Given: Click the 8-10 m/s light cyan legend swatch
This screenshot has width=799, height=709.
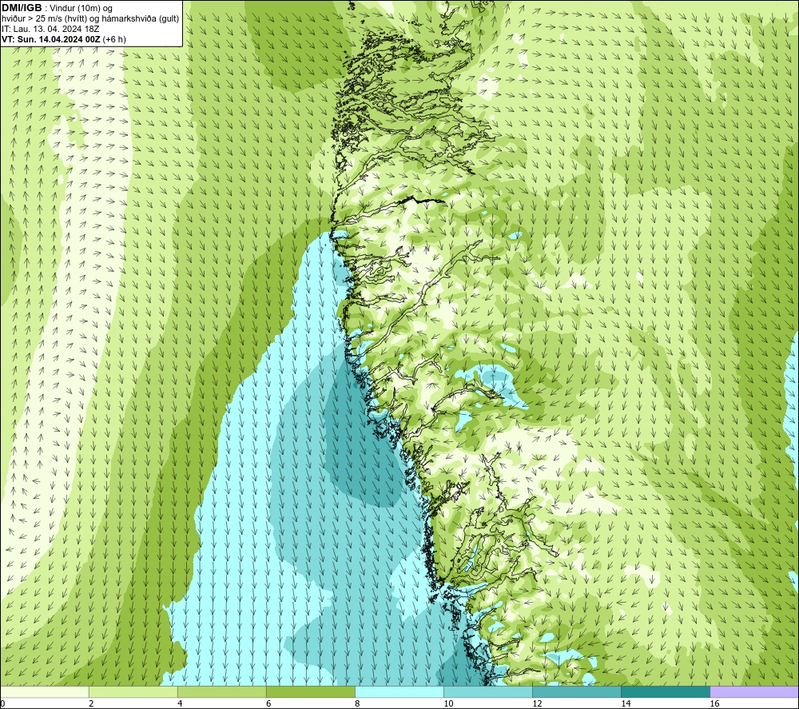Looking at the screenshot, I should [399, 692].
